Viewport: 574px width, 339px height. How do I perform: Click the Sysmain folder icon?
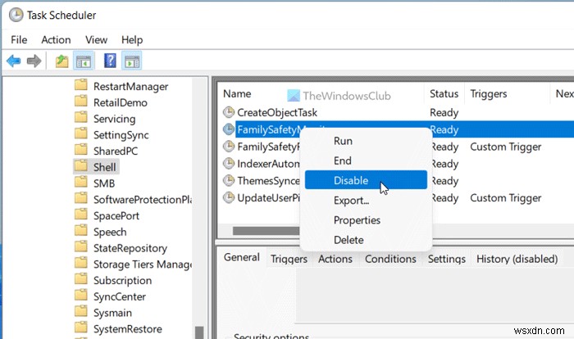(81, 312)
